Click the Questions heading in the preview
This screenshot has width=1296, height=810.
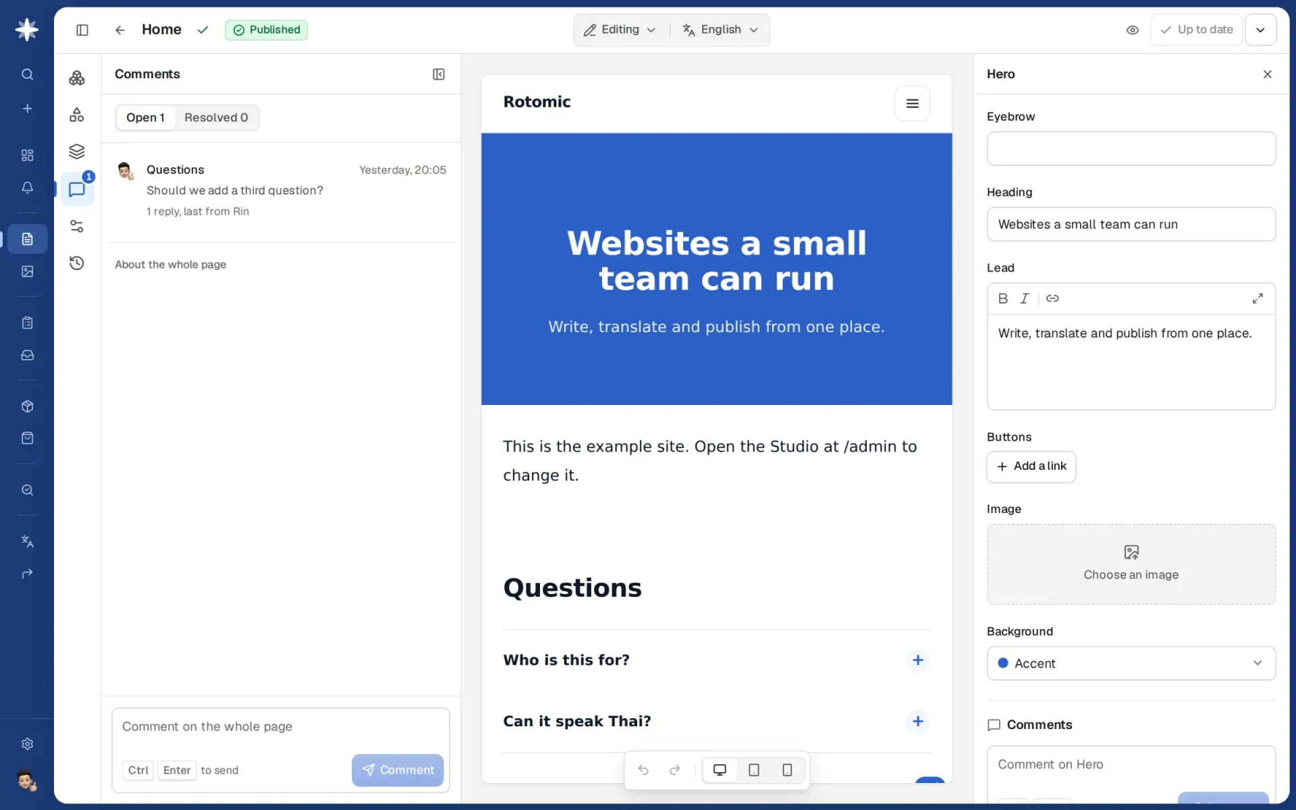pos(572,588)
